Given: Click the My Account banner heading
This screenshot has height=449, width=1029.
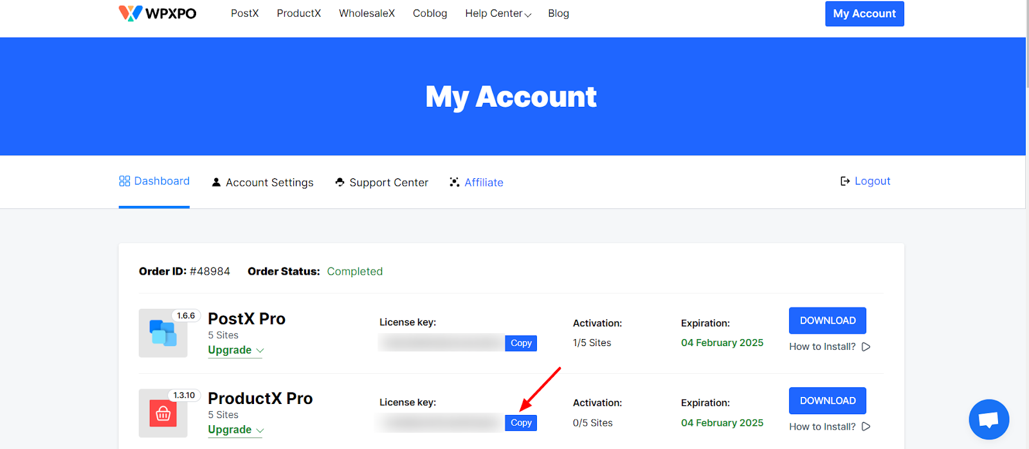Looking at the screenshot, I should click(x=511, y=97).
